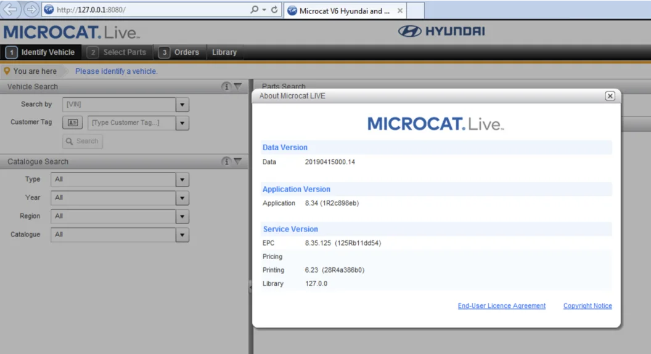Click the panel splitter collapse handle
Image resolution: width=651 pixels, height=354 pixels.
tap(250, 287)
